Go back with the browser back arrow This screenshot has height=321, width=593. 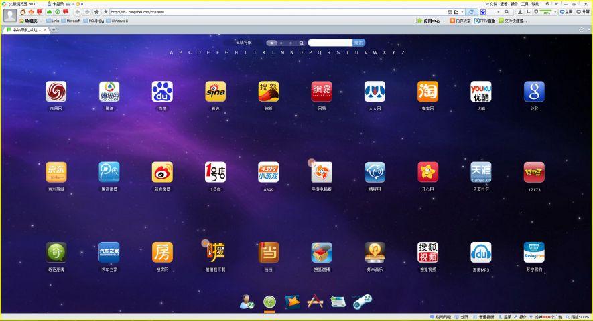point(78,12)
